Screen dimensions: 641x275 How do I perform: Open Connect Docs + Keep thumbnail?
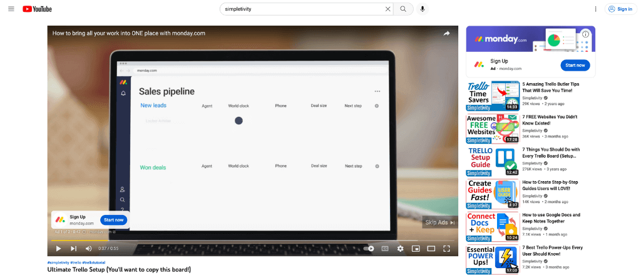(x=493, y=226)
